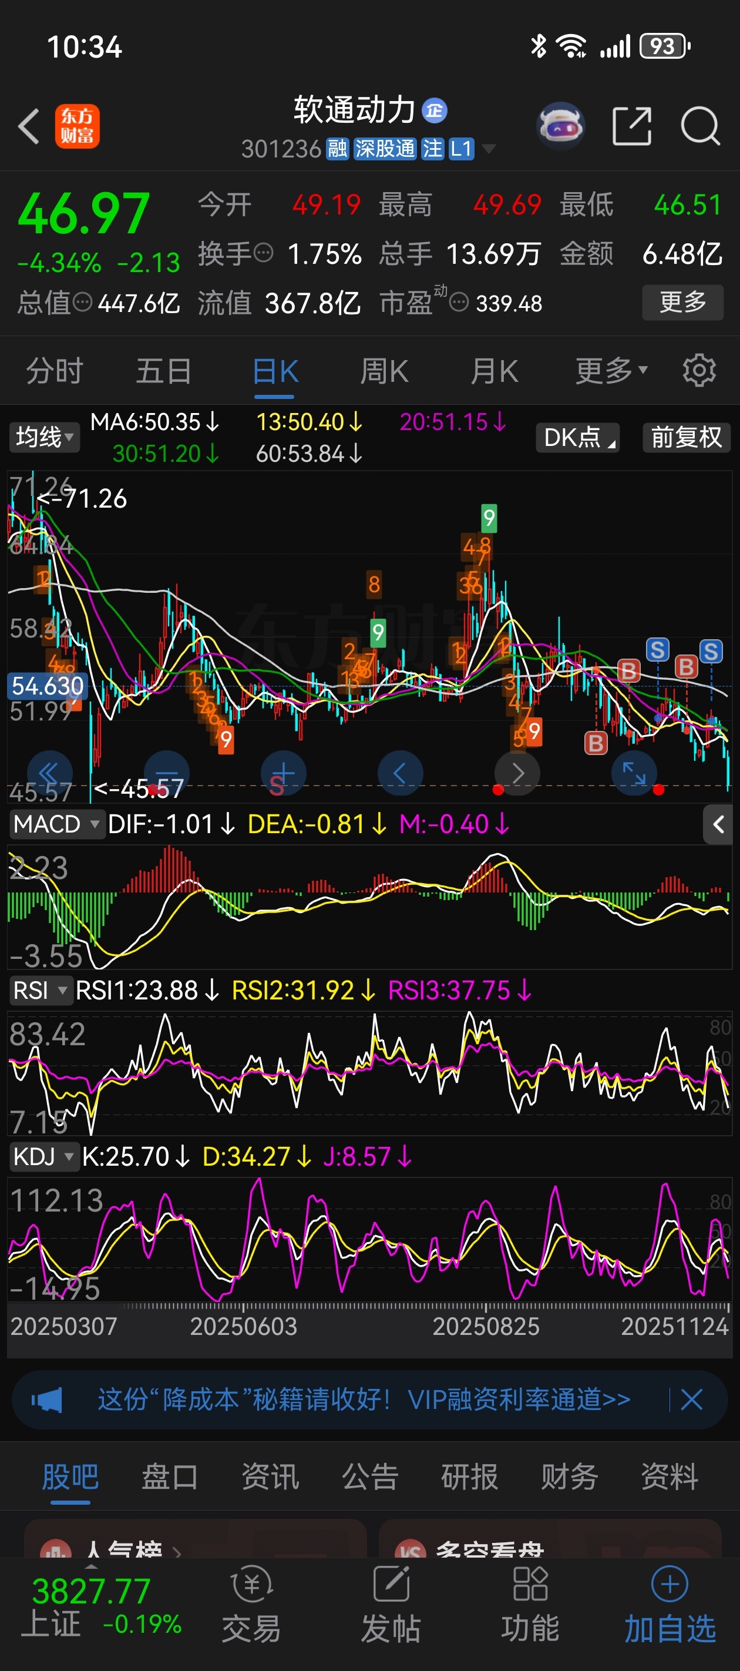Viewport: 740px width, 1671px height.
Task: Open the AI robot assistant avatar
Action: 561,126
